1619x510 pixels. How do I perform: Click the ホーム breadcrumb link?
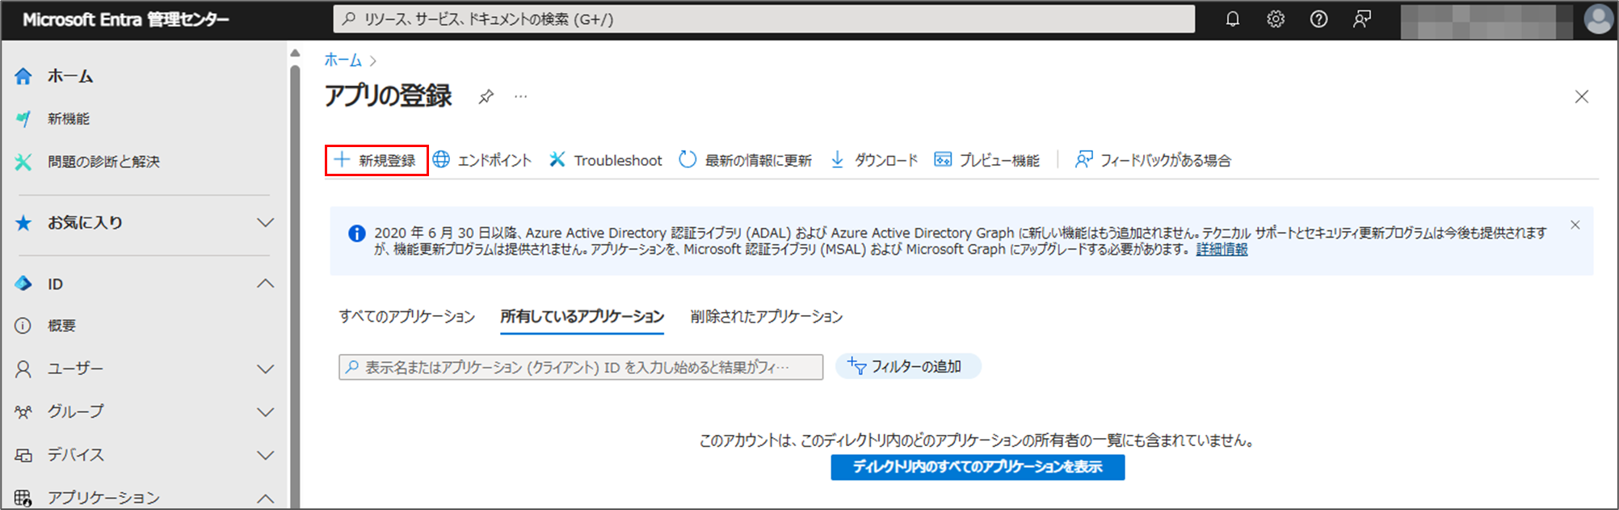tap(343, 60)
